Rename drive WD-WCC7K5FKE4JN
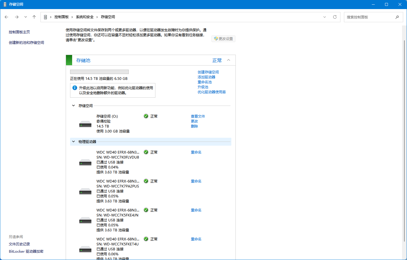 (196, 210)
